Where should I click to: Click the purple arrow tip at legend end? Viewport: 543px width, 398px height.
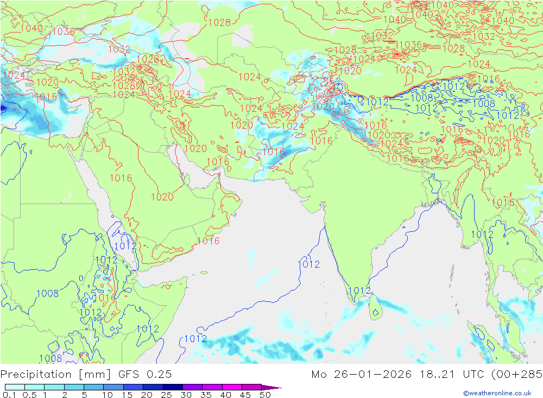pyautogui.click(x=272, y=387)
